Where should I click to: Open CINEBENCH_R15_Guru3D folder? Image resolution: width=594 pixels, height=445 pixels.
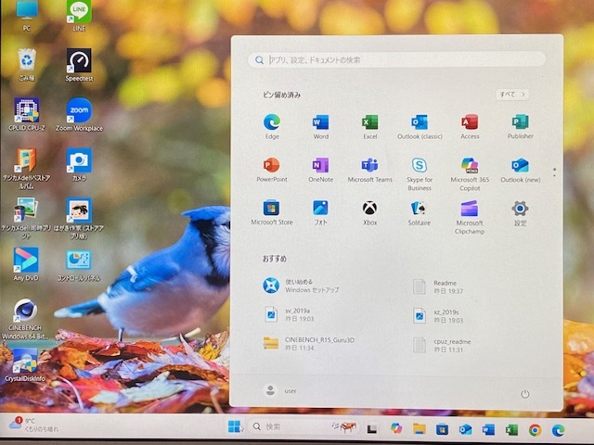[x=309, y=344]
